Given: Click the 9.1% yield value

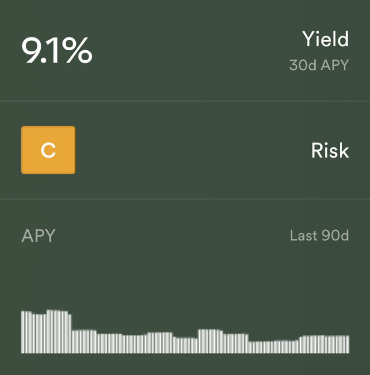Looking at the screenshot, I should click(56, 51).
